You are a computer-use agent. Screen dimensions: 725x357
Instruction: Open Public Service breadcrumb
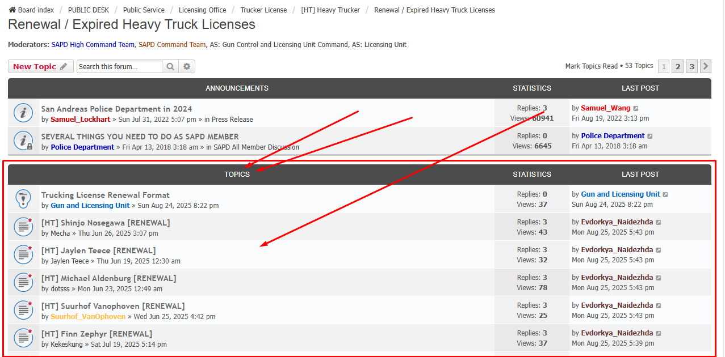point(144,10)
